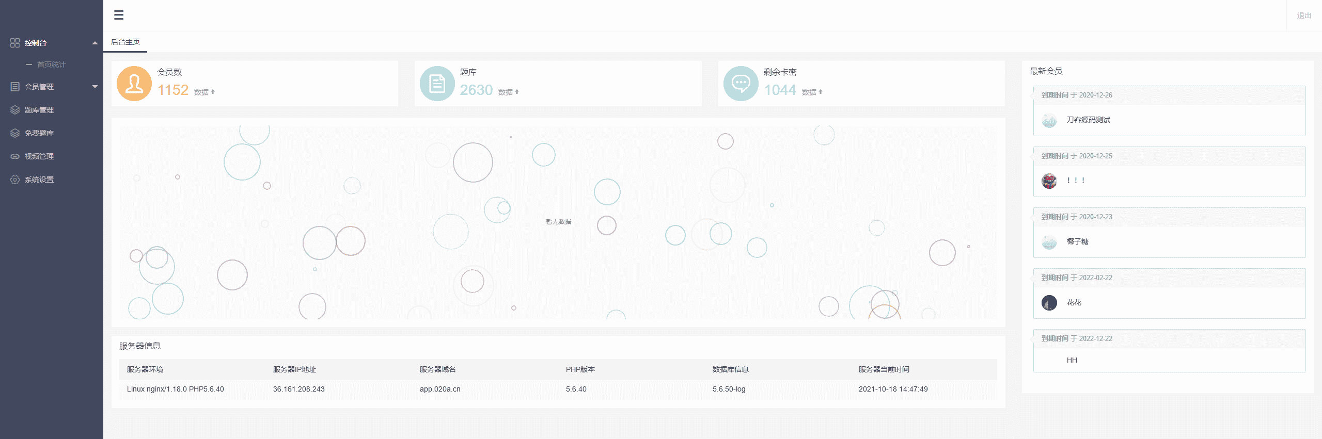This screenshot has width=1322, height=439.
Task: Select the 首页统计 submenu item
Action: [x=51, y=64]
